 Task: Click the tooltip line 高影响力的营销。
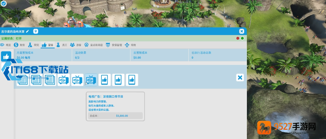[98, 102]
